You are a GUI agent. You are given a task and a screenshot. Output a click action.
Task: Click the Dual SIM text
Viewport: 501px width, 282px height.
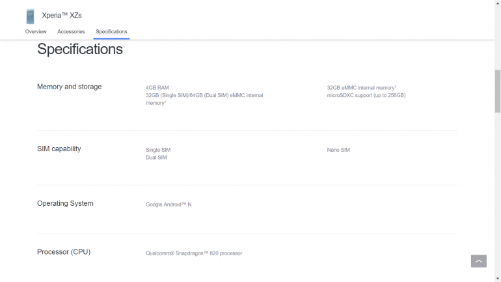coord(156,158)
